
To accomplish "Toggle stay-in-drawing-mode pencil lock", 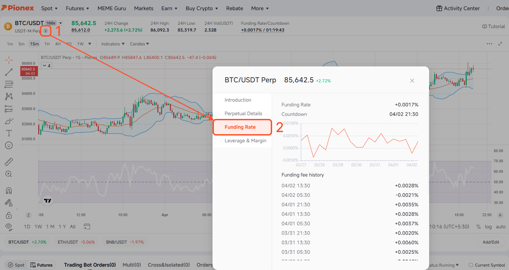I will (x=9, y=203).
